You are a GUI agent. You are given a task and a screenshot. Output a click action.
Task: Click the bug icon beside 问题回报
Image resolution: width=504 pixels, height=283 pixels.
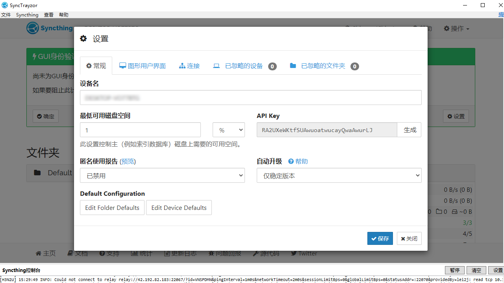tap(211, 253)
